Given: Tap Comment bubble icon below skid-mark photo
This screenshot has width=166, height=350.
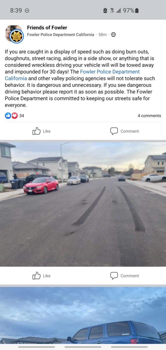Looking at the screenshot, I should click(x=114, y=276).
